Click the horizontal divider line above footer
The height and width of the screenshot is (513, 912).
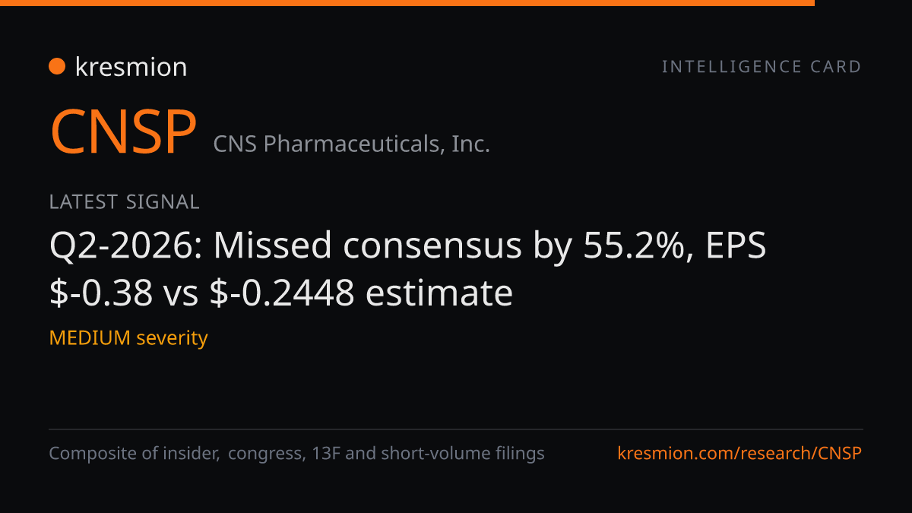(x=456, y=429)
